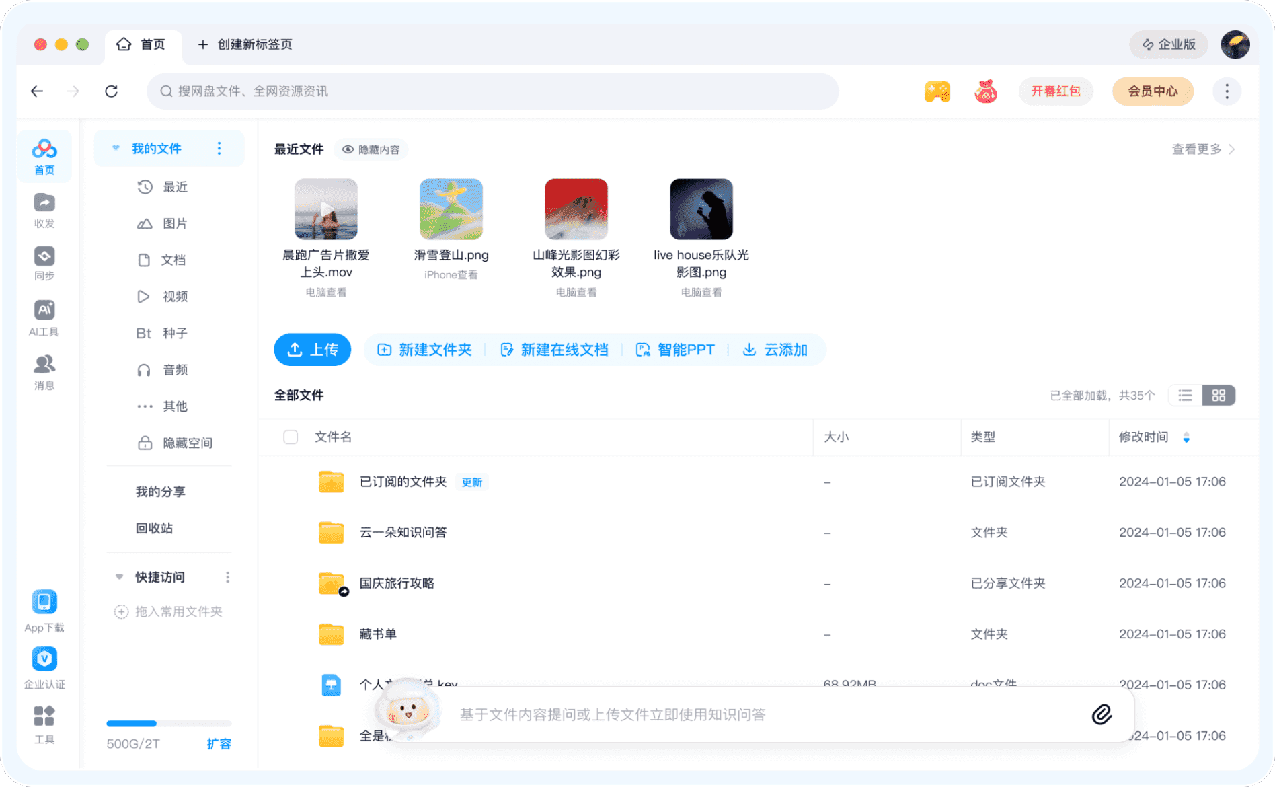Select 回收站 in the side menu
Screen dimensions: 1275x787
155,528
